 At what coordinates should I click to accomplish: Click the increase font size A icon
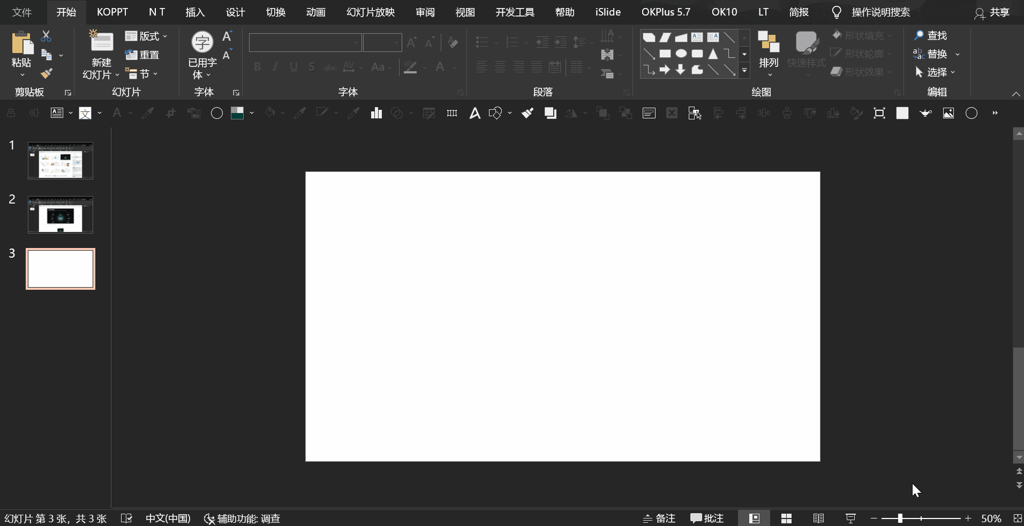227,36
